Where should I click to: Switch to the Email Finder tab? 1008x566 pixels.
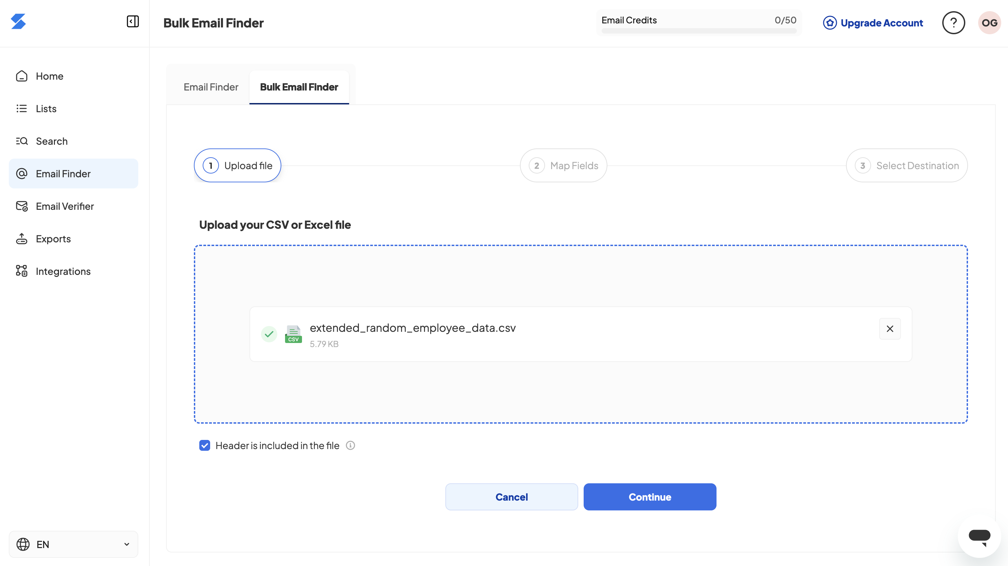pyautogui.click(x=211, y=87)
